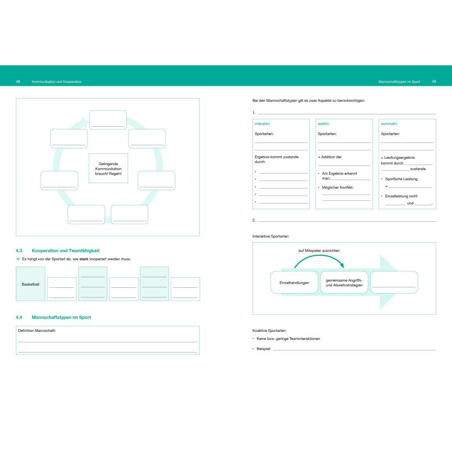This screenshot has height=452, width=452.
Task: Click heading '4.3 Kooperation und Teamfähigkeit'
Action: (58, 251)
